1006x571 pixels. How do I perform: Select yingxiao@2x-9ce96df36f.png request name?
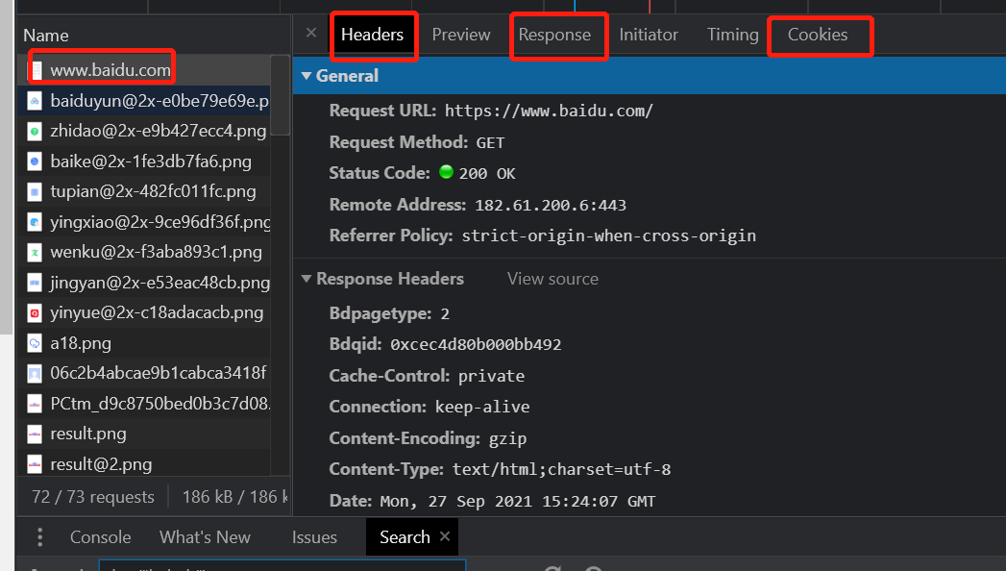coord(160,222)
